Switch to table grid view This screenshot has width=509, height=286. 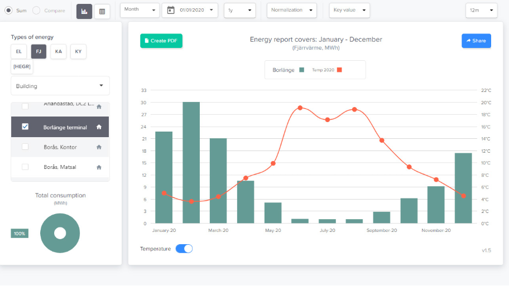point(102,11)
